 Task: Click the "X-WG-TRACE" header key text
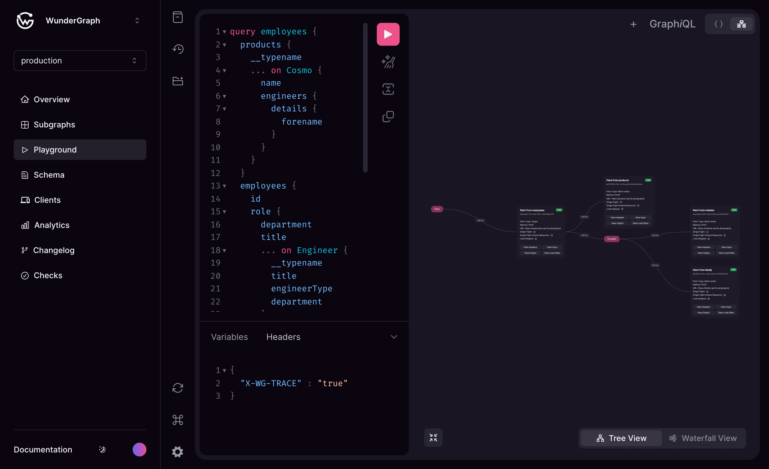tap(271, 383)
